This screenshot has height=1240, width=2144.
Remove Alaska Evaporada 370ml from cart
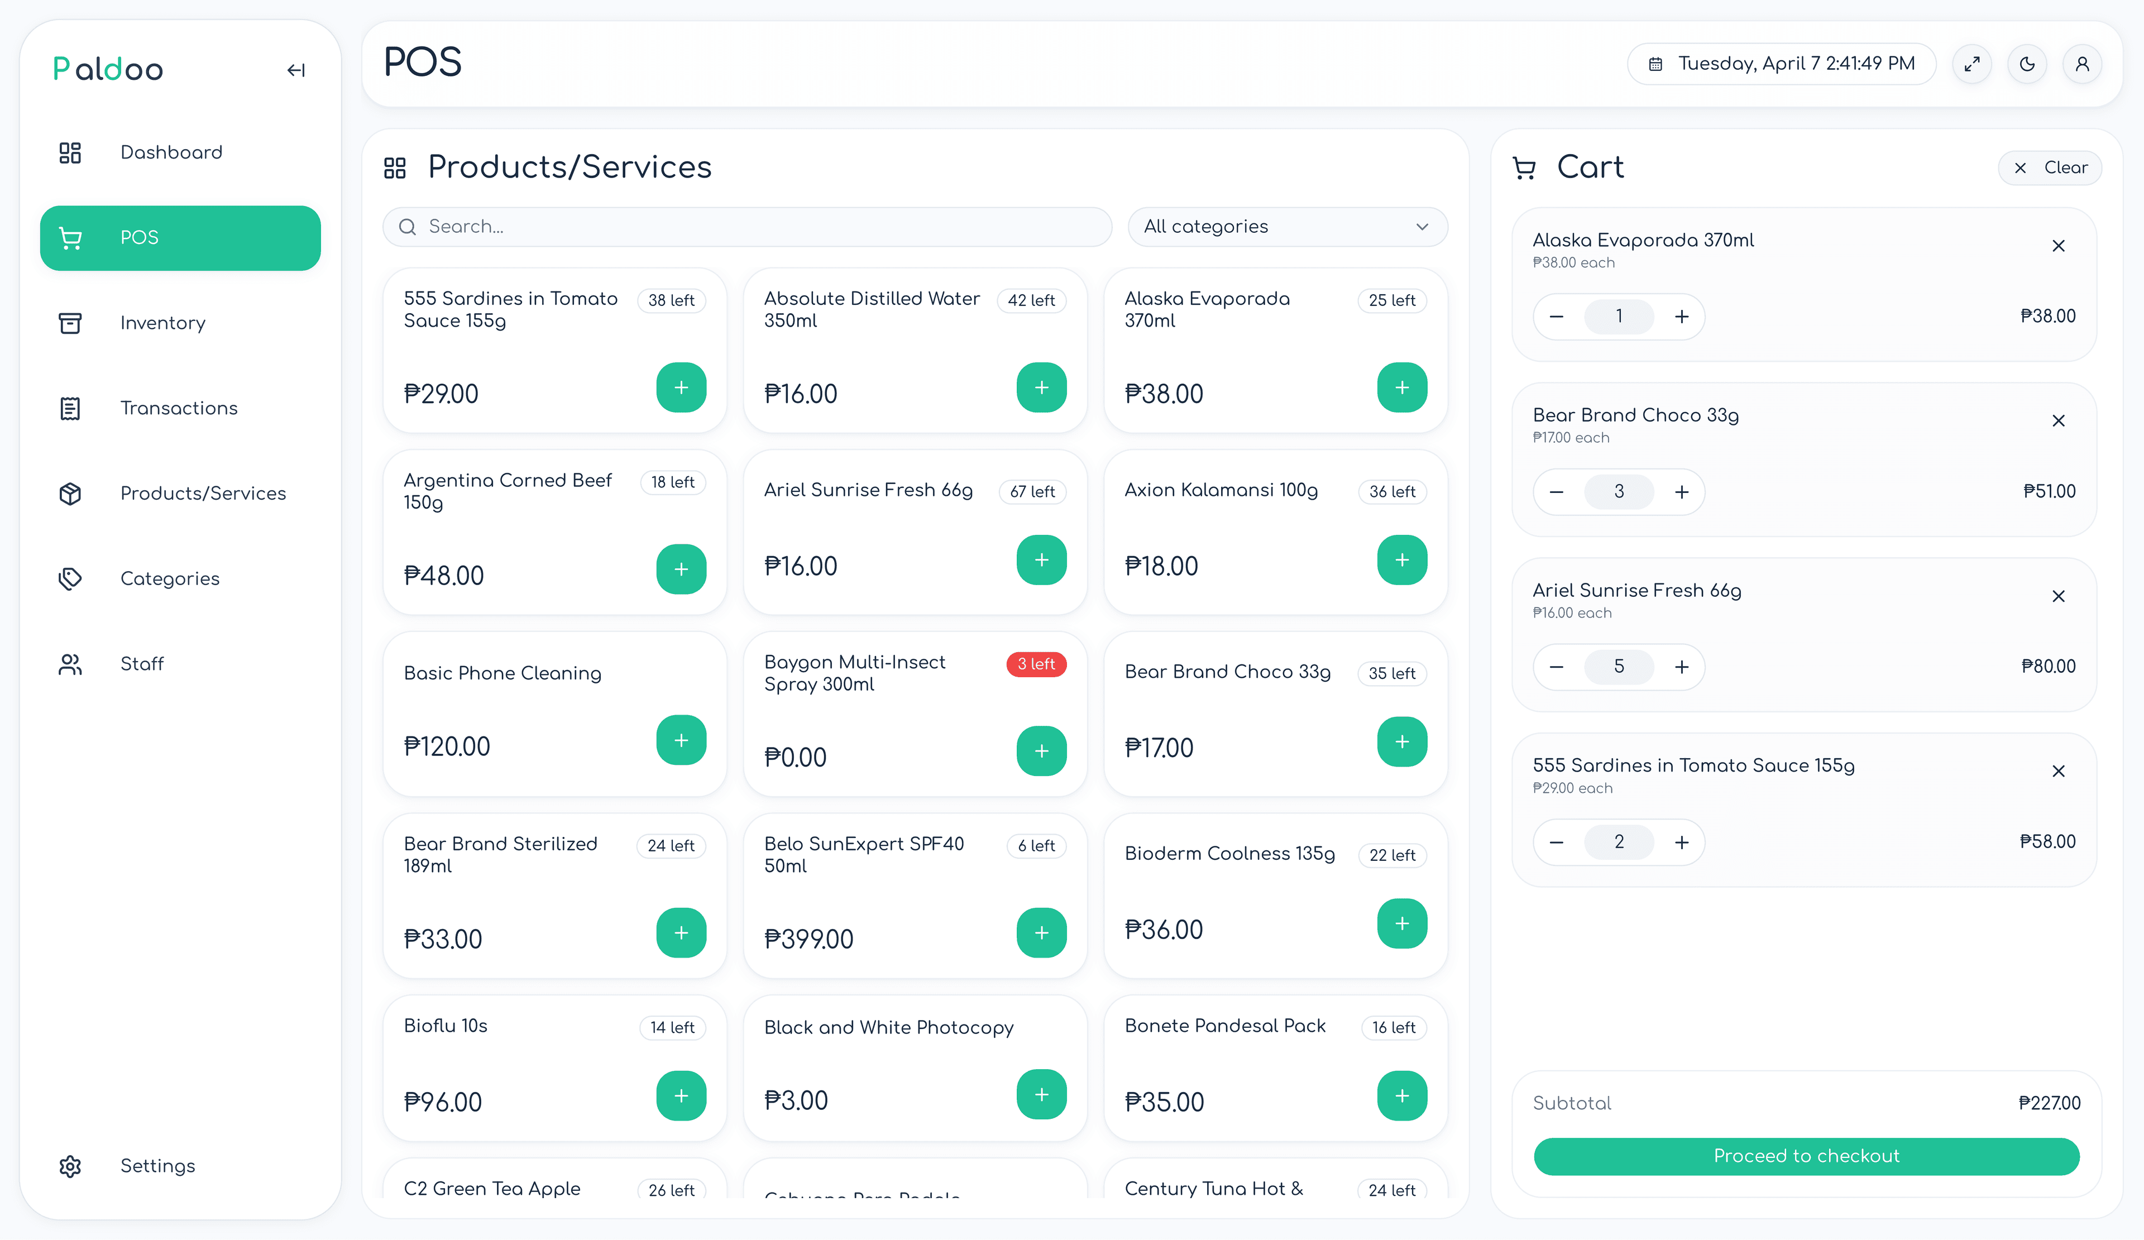pos(2058,246)
